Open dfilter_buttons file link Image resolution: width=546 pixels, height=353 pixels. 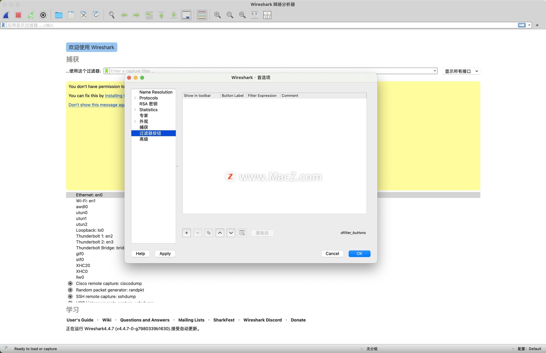click(353, 233)
